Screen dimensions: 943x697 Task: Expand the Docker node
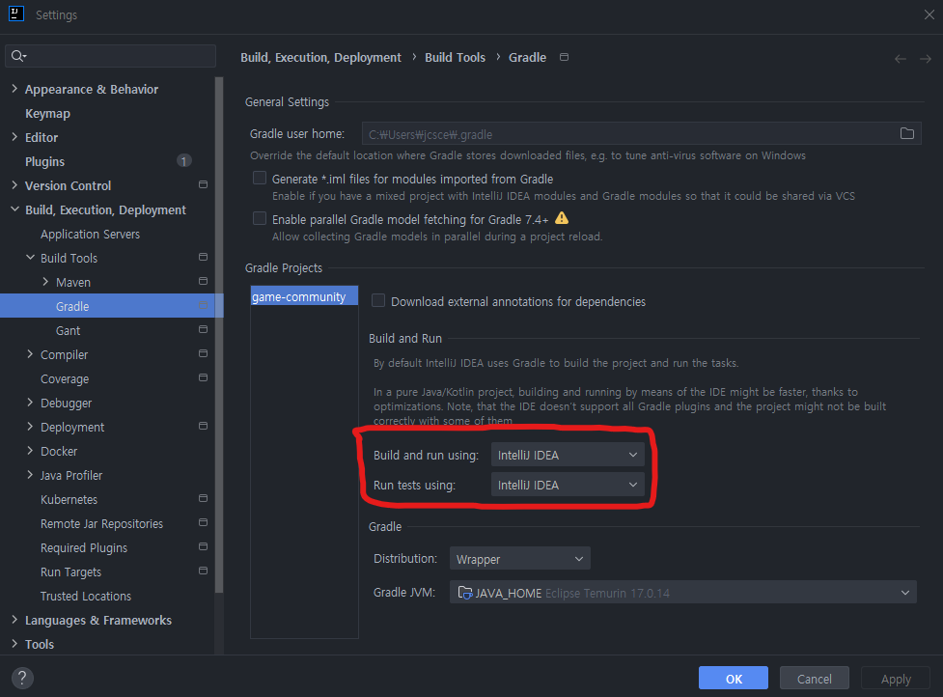coord(30,451)
